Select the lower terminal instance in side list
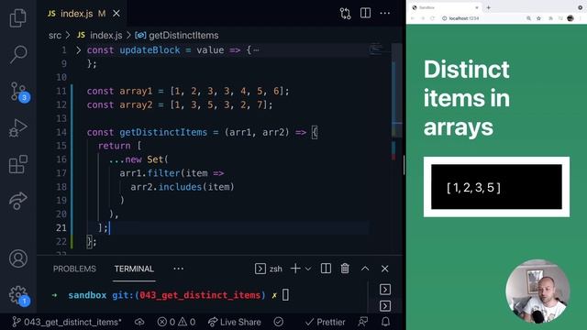The height and width of the screenshot is (330, 587). click(385, 306)
